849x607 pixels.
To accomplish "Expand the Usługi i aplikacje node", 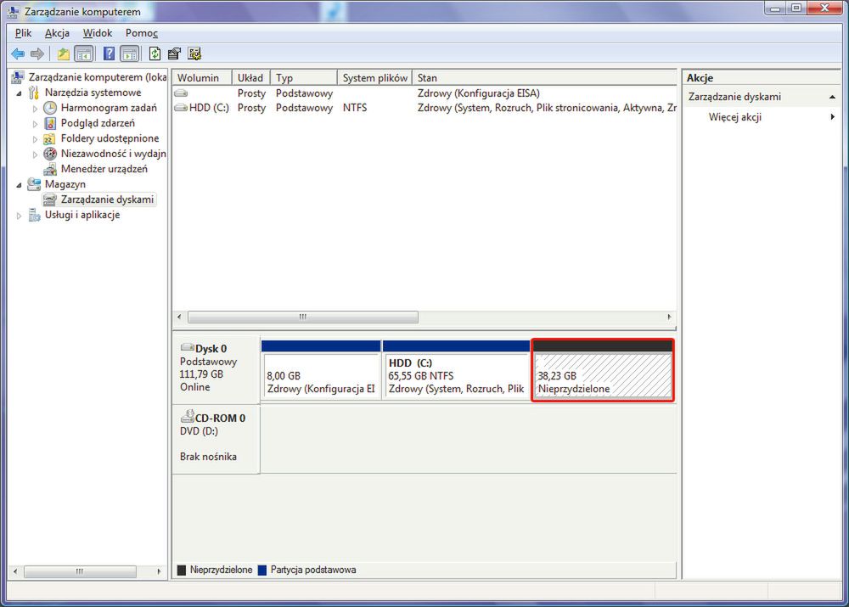I will [x=19, y=216].
